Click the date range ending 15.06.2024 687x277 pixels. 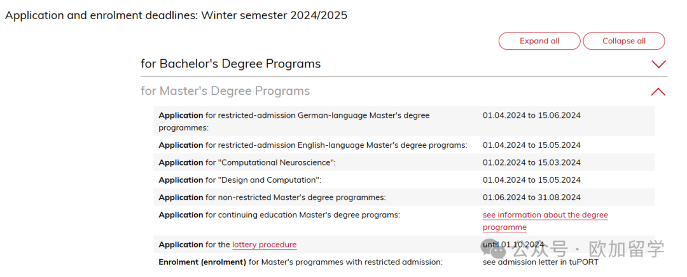(531, 116)
